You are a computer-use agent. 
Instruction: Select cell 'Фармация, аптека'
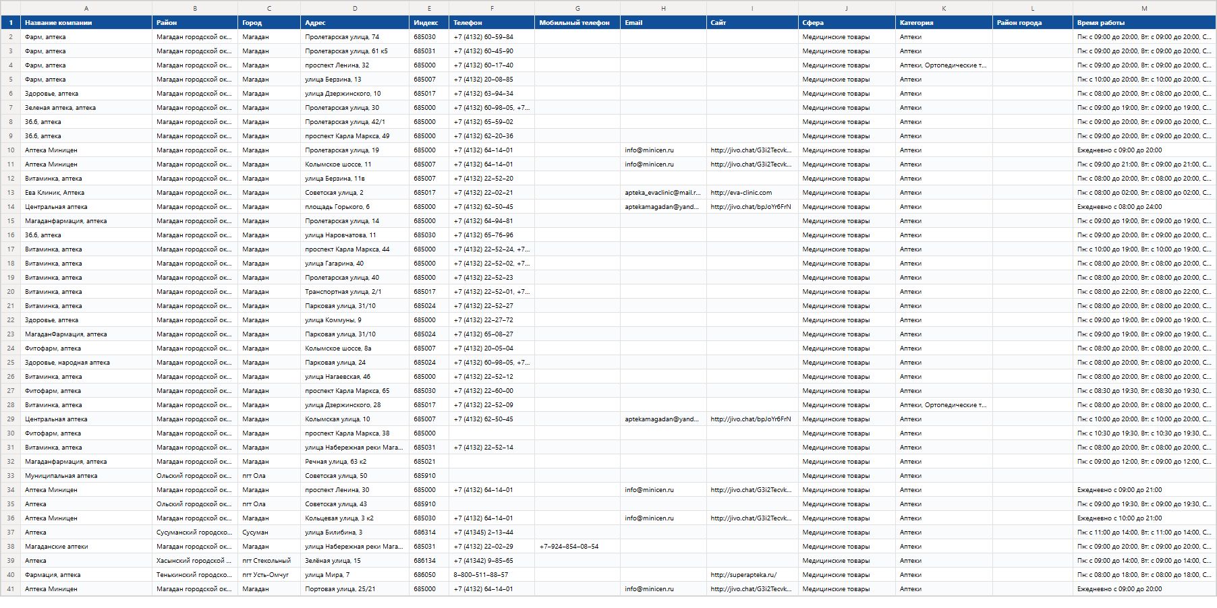click(86, 575)
